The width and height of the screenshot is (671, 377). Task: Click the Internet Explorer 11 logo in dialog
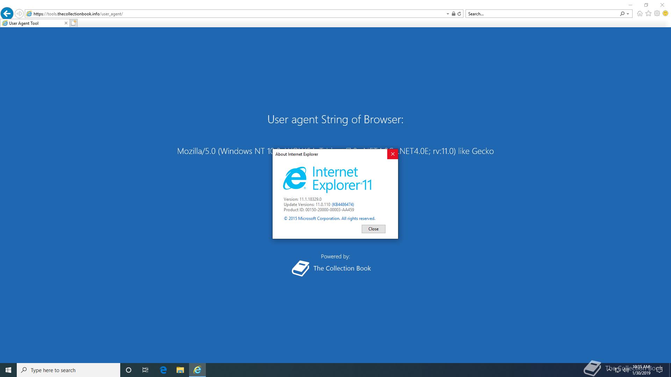pos(327,179)
